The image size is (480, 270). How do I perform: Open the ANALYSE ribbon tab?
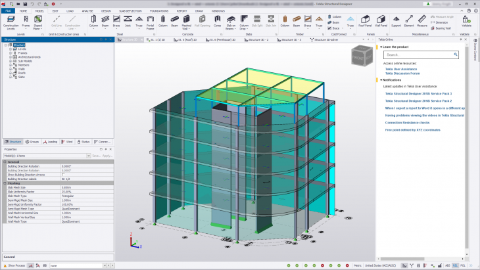87,11
